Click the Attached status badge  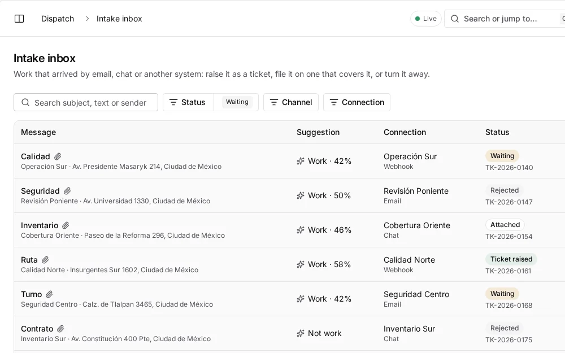505,225
